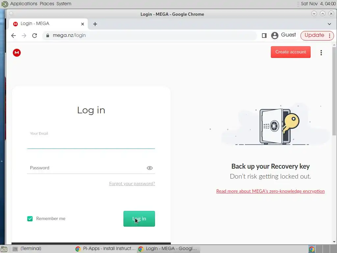Show password with eye icon
Screen dimensions: 337x253
point(150,168)
